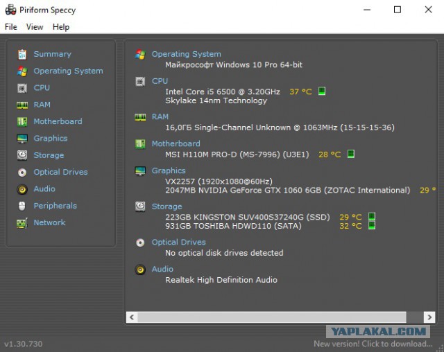Click the MSI H110M PRO-D motherboard text
The height and width of the screenshot is (352, 444).
[237, 155]
